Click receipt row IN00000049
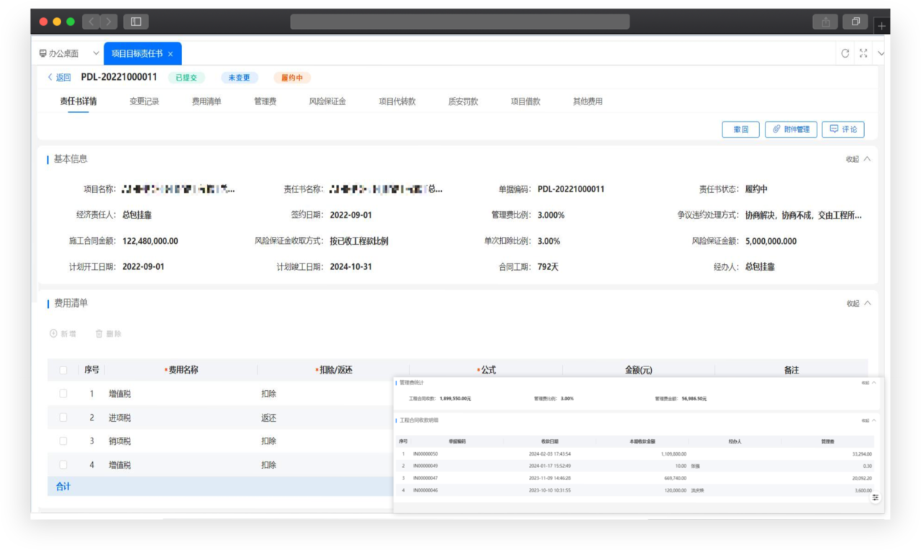This screenshot has height=550, width=921. [x=635, y=466]
